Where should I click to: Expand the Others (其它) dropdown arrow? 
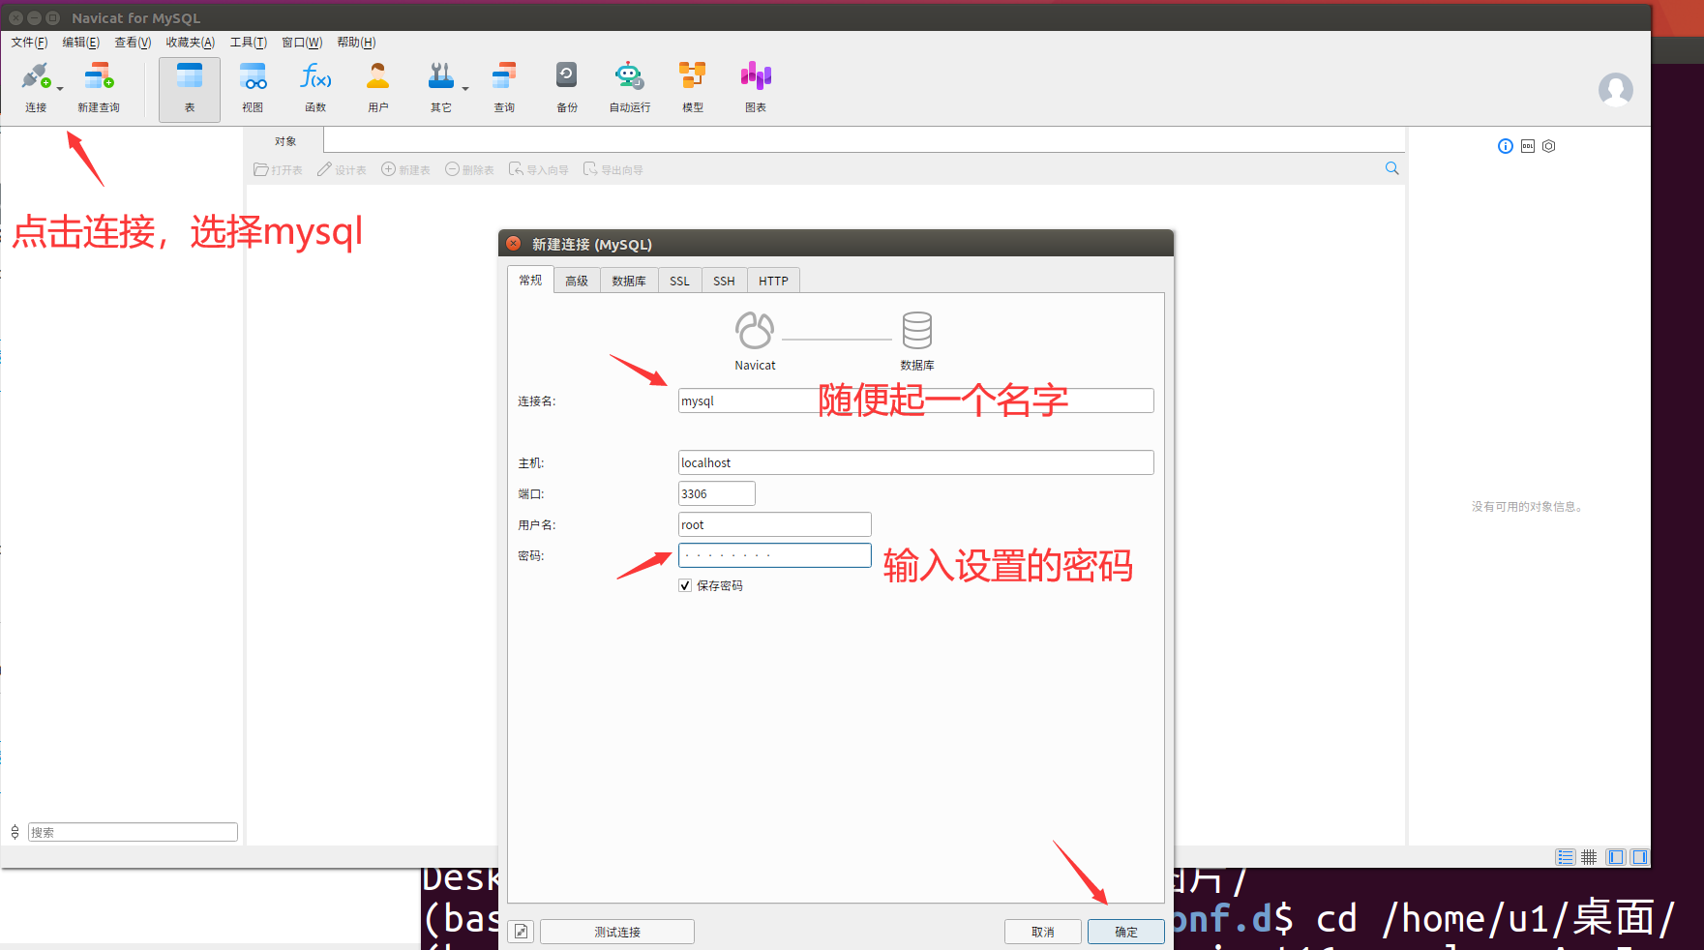(465, 89)
